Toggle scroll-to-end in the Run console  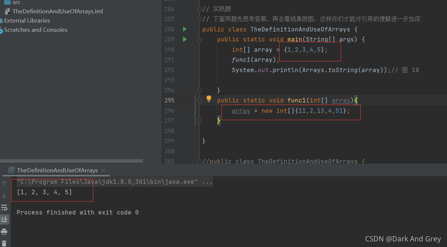pyautogui.click(x=4, y=219)
